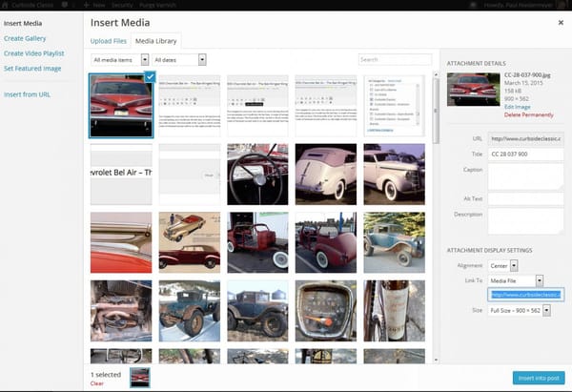The height and width of the screenshot is (392, 572).
Task: Expand the All dates filter dropdown
Action: click(179, 59)
